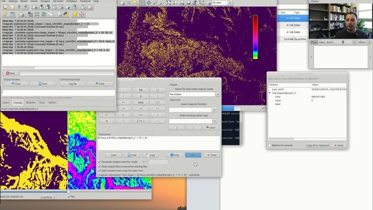373x210 pixels.
Task: Toggle Add created raster map into layer tree
Action: 100,171
